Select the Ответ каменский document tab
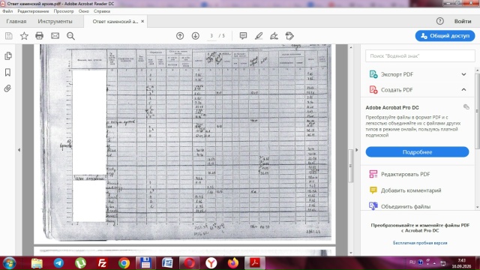 click(x=115, y=22)
